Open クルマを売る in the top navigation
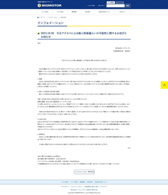Image resolution: width=168 pixels, height=195 pixels. click(x=60, y=12)
